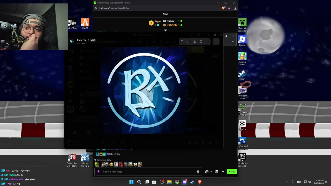Screen dimensions: 331x186
Task: Open Stumble Guys desktop shortcut
Action: (242, 59)
